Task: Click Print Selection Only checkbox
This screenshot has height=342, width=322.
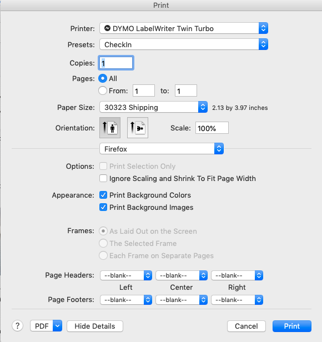Action: pyautogui.click(x=103, y=166)
